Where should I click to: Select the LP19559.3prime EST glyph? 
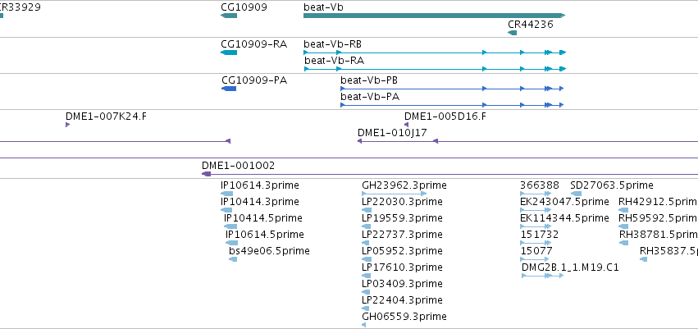367,226
